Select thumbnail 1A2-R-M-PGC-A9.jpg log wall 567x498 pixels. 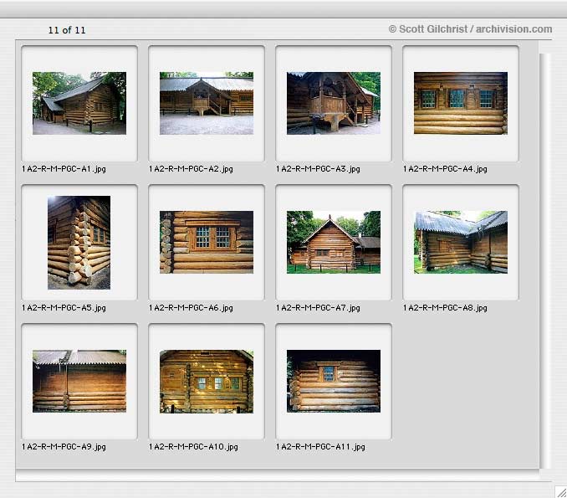click(x=79, y=381)
